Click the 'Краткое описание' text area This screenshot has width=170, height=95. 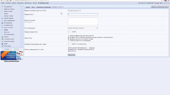(x=83, y=21)
